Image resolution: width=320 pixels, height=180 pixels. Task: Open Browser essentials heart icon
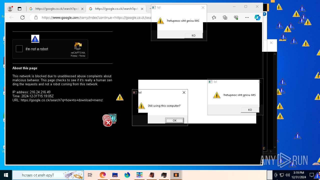(236, 17)
